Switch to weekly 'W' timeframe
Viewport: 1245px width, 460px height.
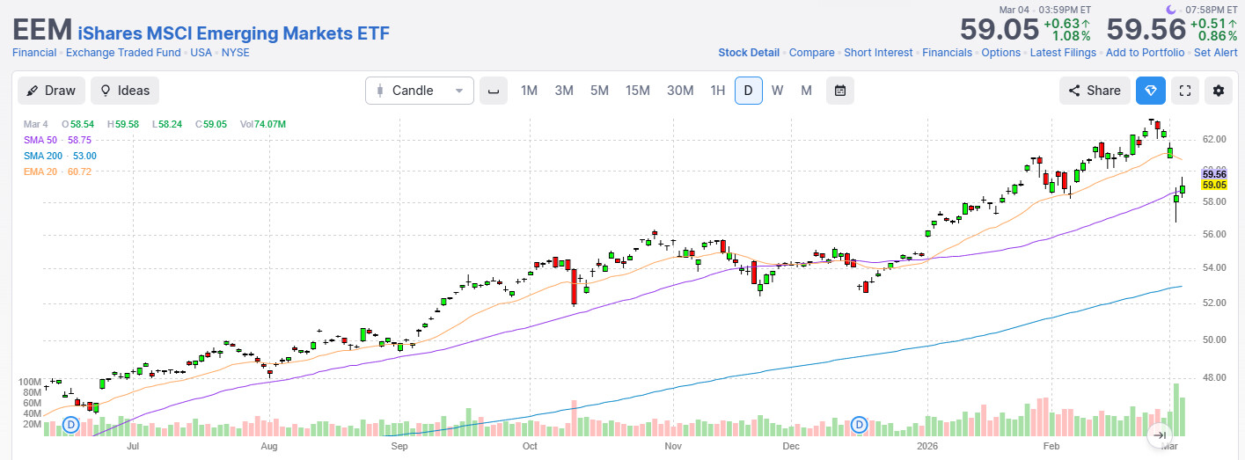(x=777, y=91)
